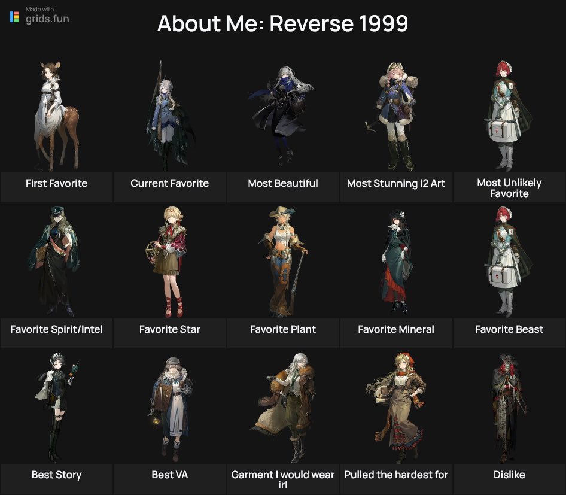Open the grids.fun link text
Image resolution: width=566 pixels, height=495 pixels.
click(x=47, y=19)
